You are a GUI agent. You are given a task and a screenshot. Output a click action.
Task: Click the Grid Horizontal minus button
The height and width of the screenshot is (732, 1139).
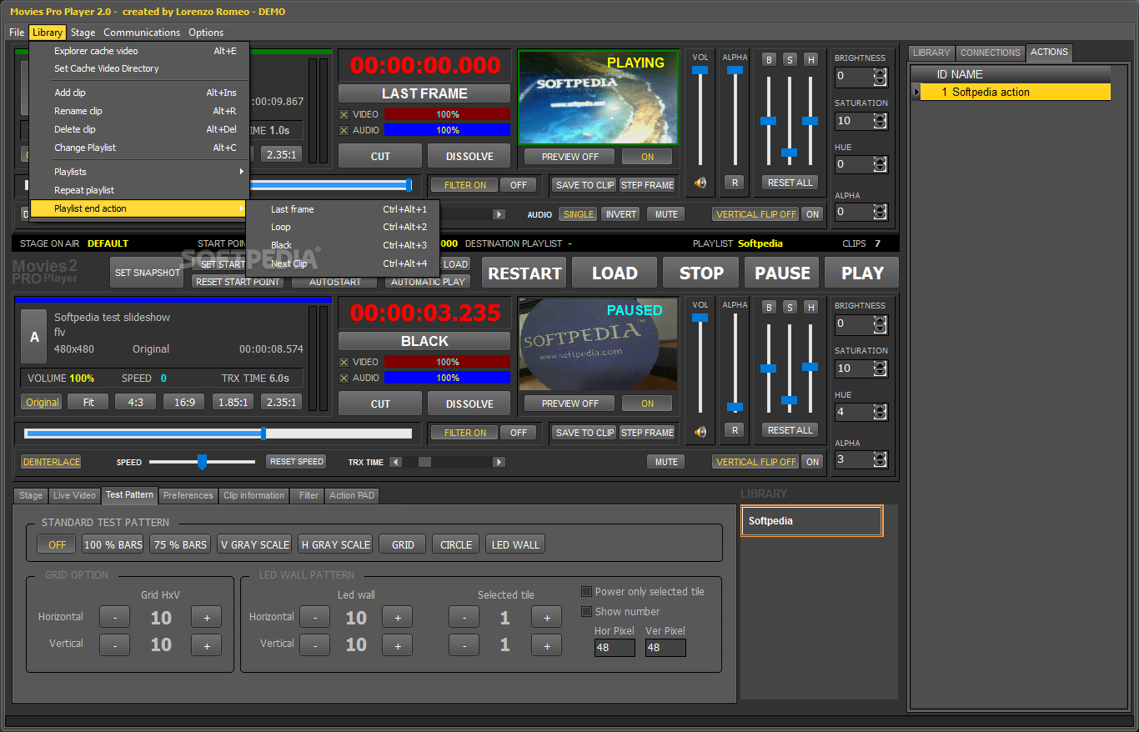(115, 617)
